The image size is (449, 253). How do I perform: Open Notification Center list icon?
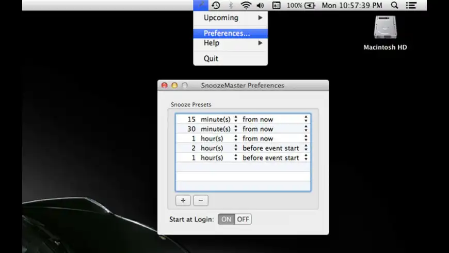[x=411, y=5]
